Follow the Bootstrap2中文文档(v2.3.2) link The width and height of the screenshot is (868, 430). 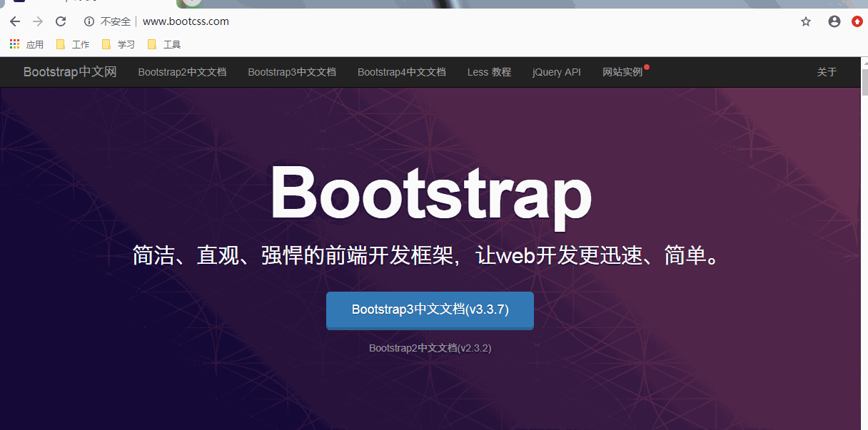tap(430, 348)
